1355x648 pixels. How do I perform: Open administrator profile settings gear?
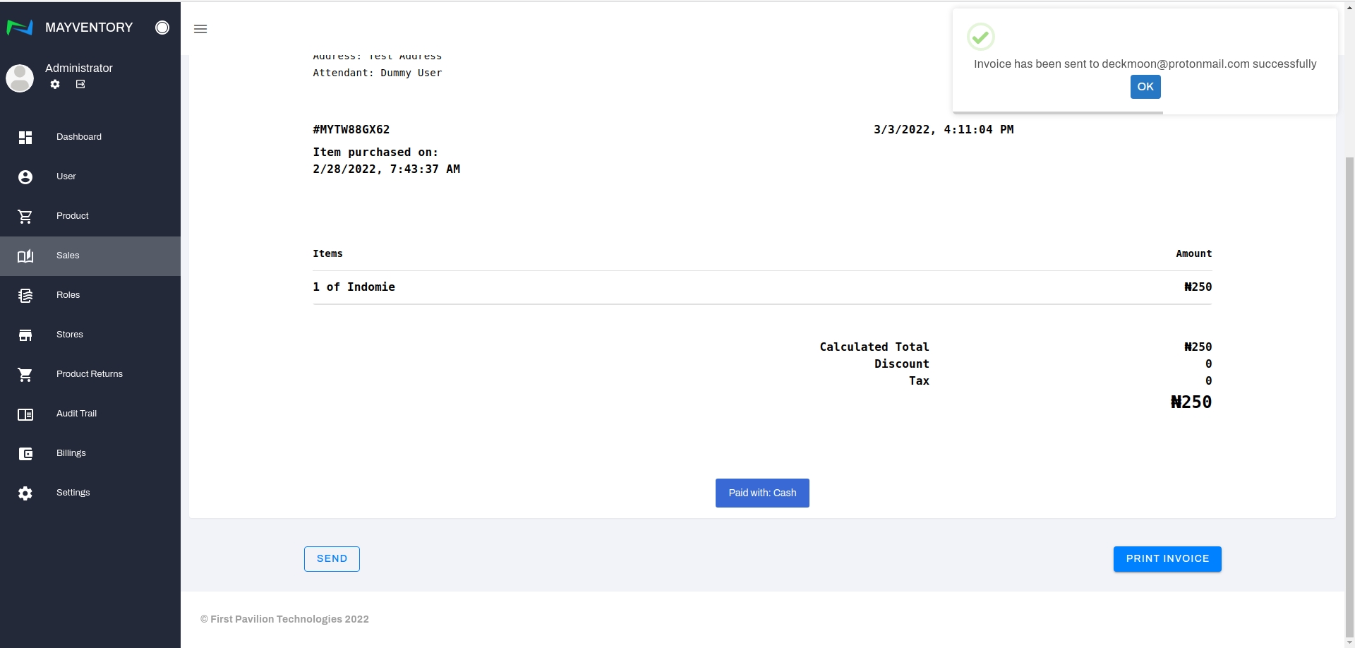pyautogui.click(x=55, y=84)
